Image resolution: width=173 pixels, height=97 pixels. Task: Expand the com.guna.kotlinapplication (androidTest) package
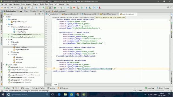[9, 34]
